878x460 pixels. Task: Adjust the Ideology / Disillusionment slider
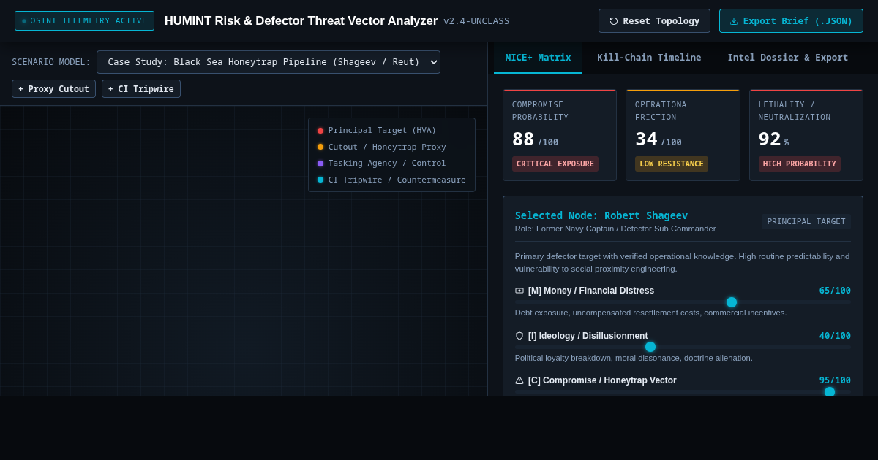683,347
